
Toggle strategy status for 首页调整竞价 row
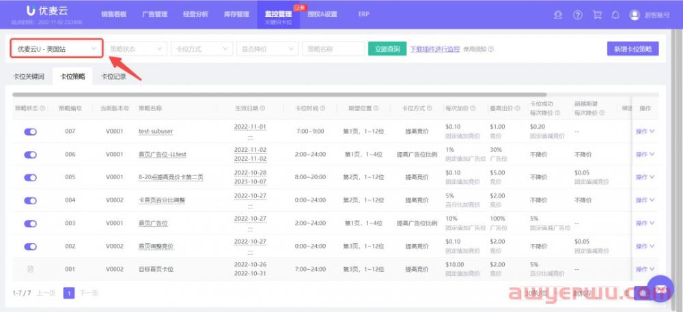[30, 247]
